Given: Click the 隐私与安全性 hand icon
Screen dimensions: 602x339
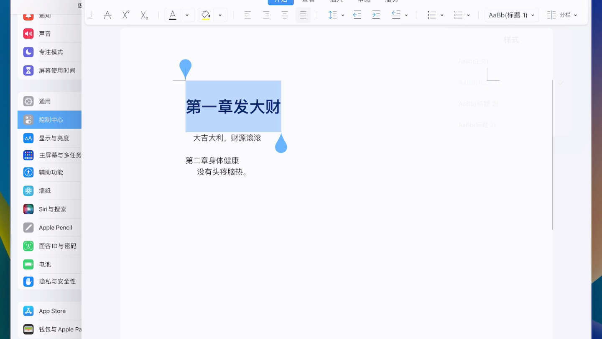Looking at the screenshot, I should click(x=28, y=281).
